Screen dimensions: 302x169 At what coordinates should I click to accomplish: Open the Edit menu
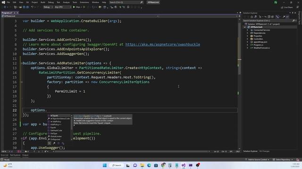15,2
